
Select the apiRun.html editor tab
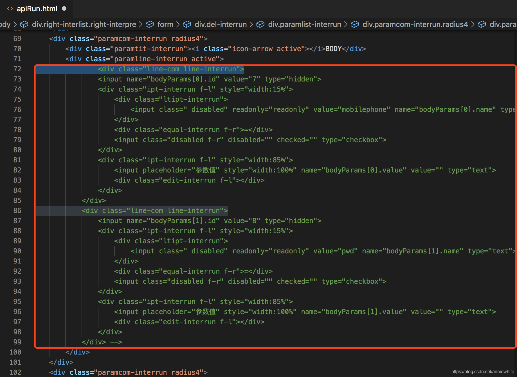(x=37, y=9)
